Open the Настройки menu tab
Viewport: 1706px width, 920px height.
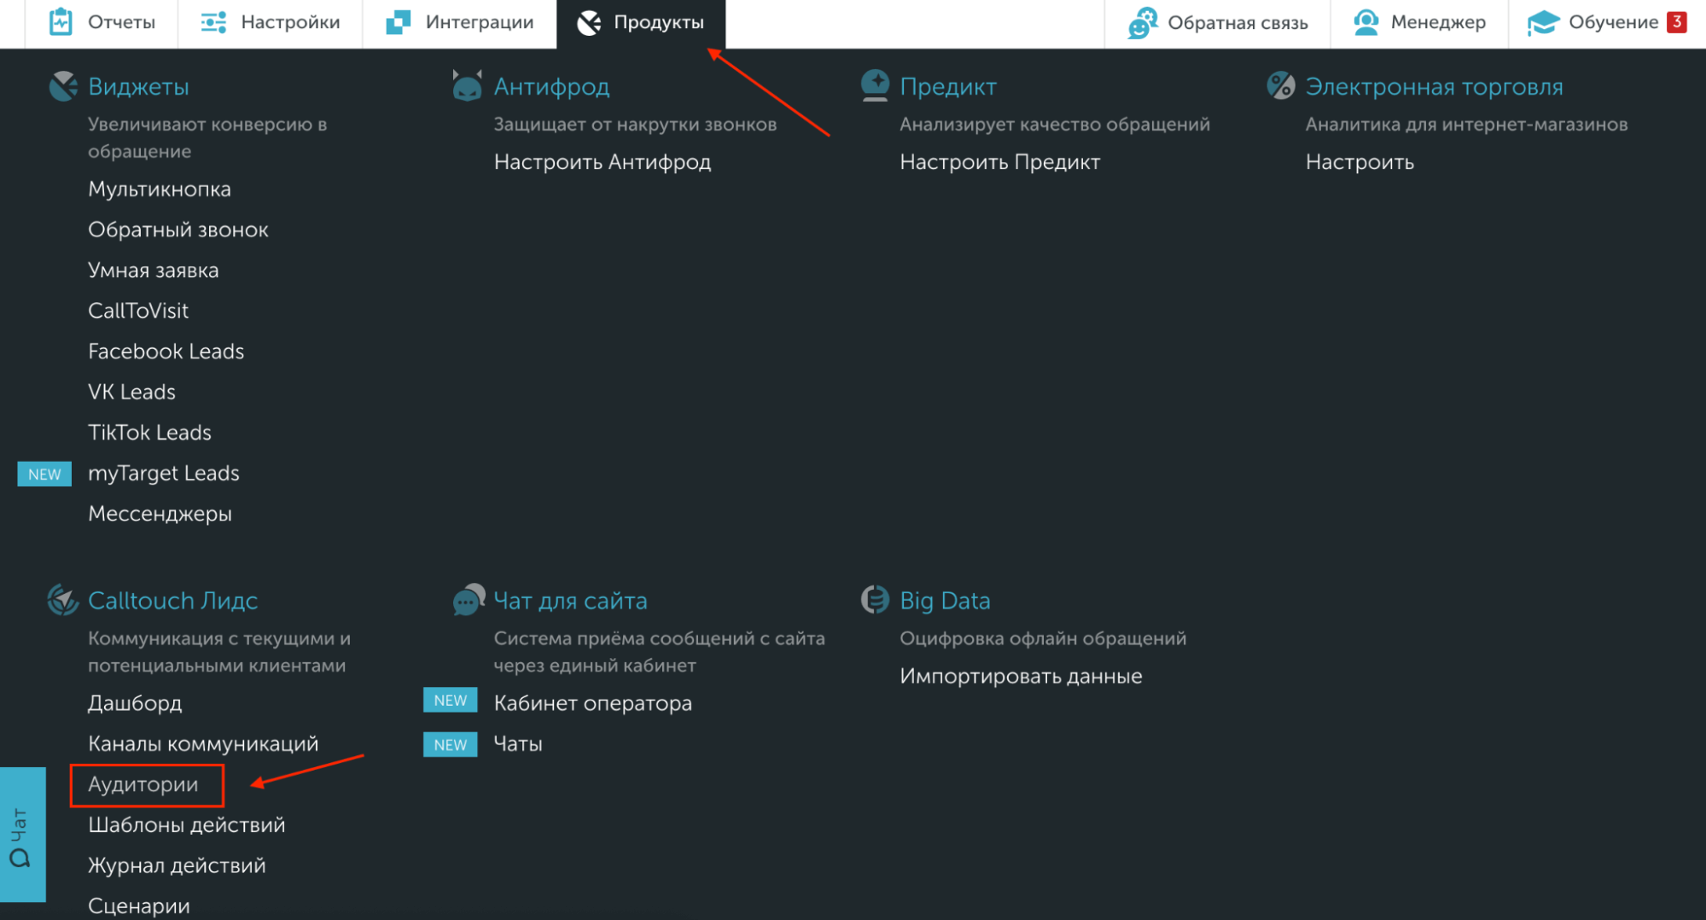271,23
